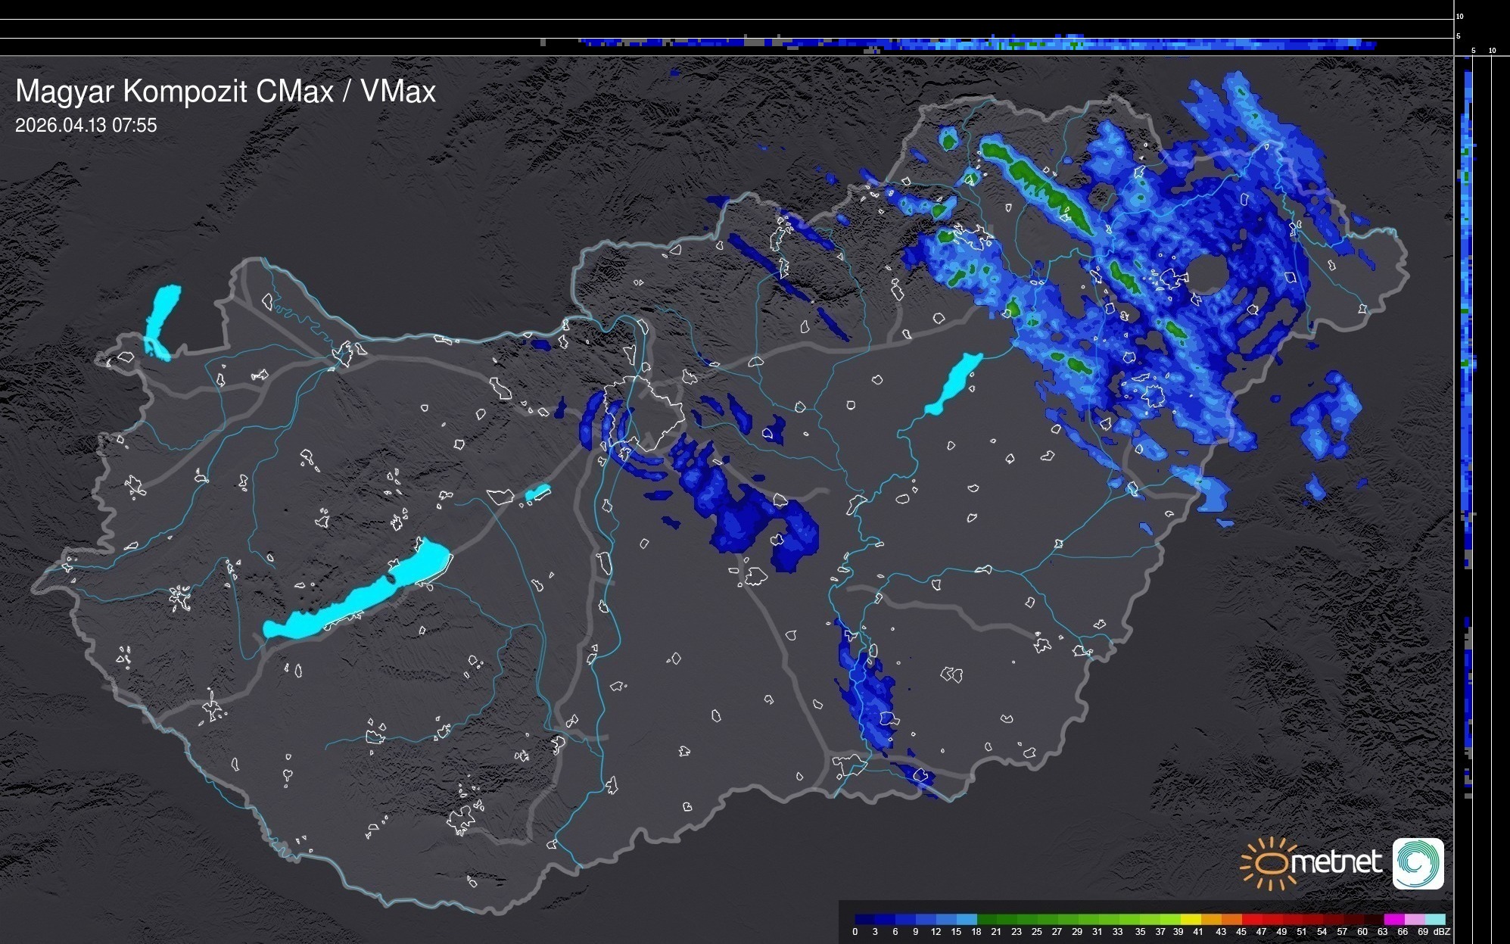This screenshot has width=1510, height=944.
Task: Select the light cyan 69 dBZ swatch
Action: [x=1434, y=919]
